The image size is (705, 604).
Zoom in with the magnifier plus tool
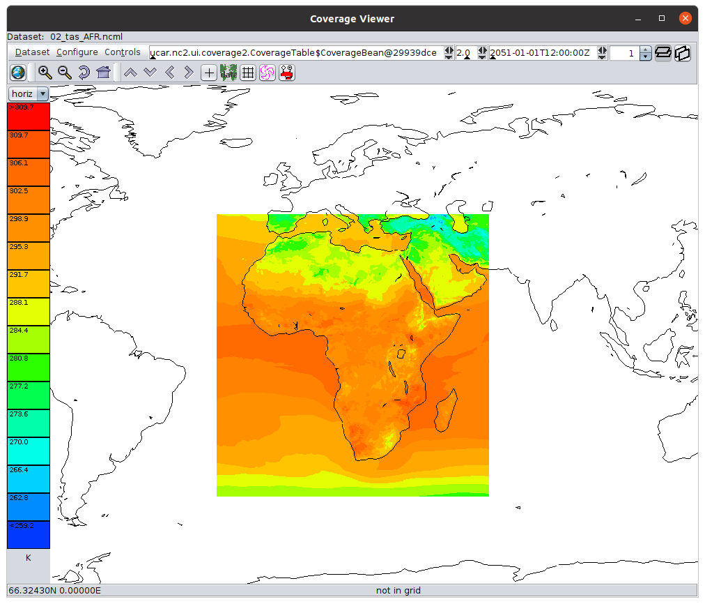pos(45,73)
